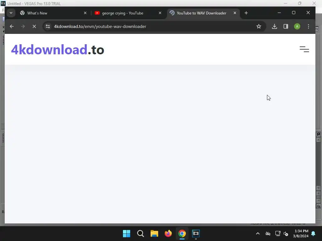
Task: Open the Chrome profile avatar A
Action: pyautogui.click(x=297, y=26)
